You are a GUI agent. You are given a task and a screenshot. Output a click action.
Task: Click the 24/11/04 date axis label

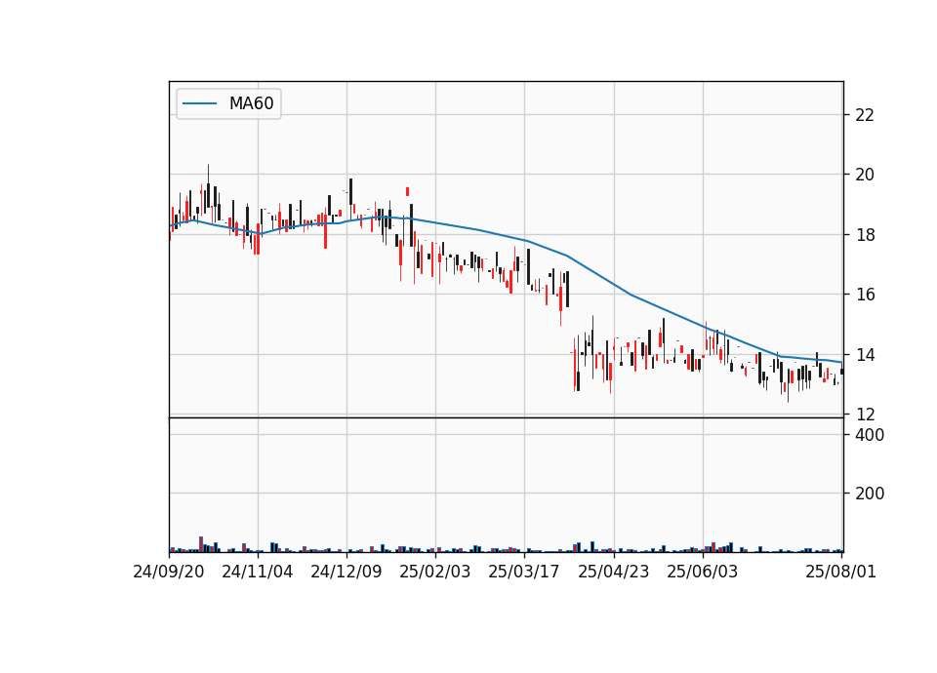coord(258,572)
